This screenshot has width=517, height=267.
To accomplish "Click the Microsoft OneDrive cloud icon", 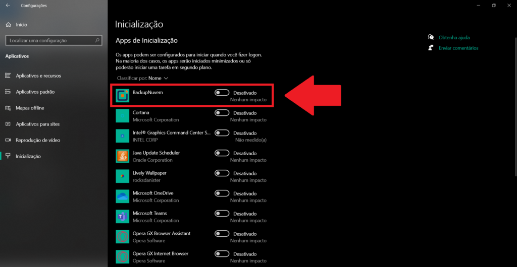I will click(x=122, y=196).
